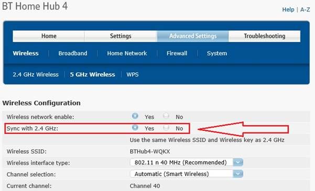Select the 5 GHz Wireless page

click(92, 75)
